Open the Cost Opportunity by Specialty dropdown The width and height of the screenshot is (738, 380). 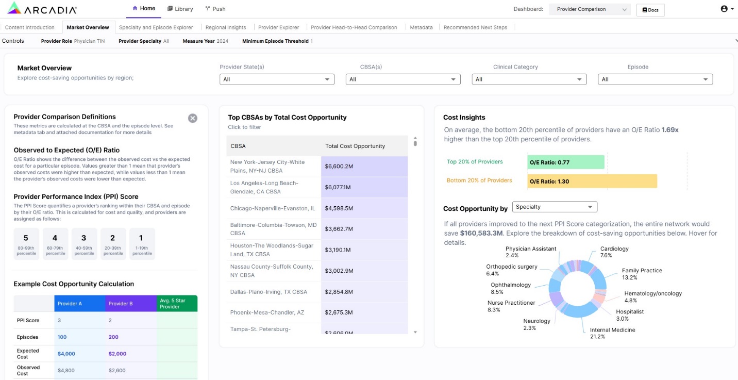pos(554,207)
